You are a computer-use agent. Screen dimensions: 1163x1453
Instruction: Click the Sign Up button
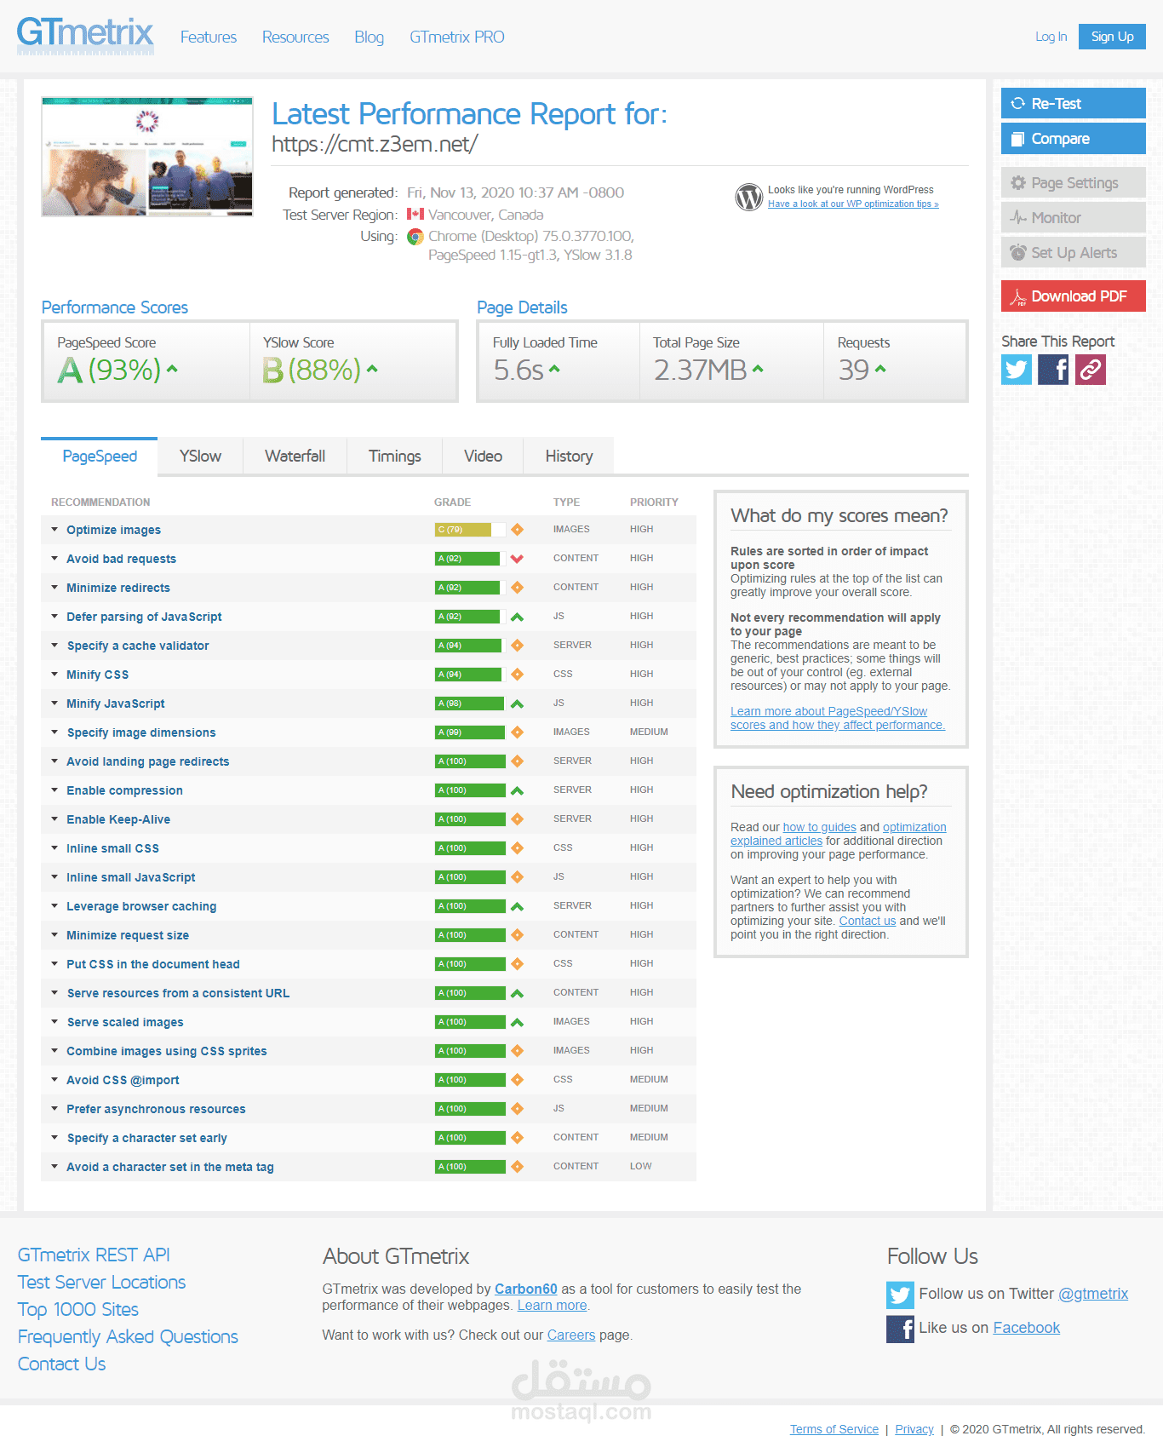[1112, 37]
